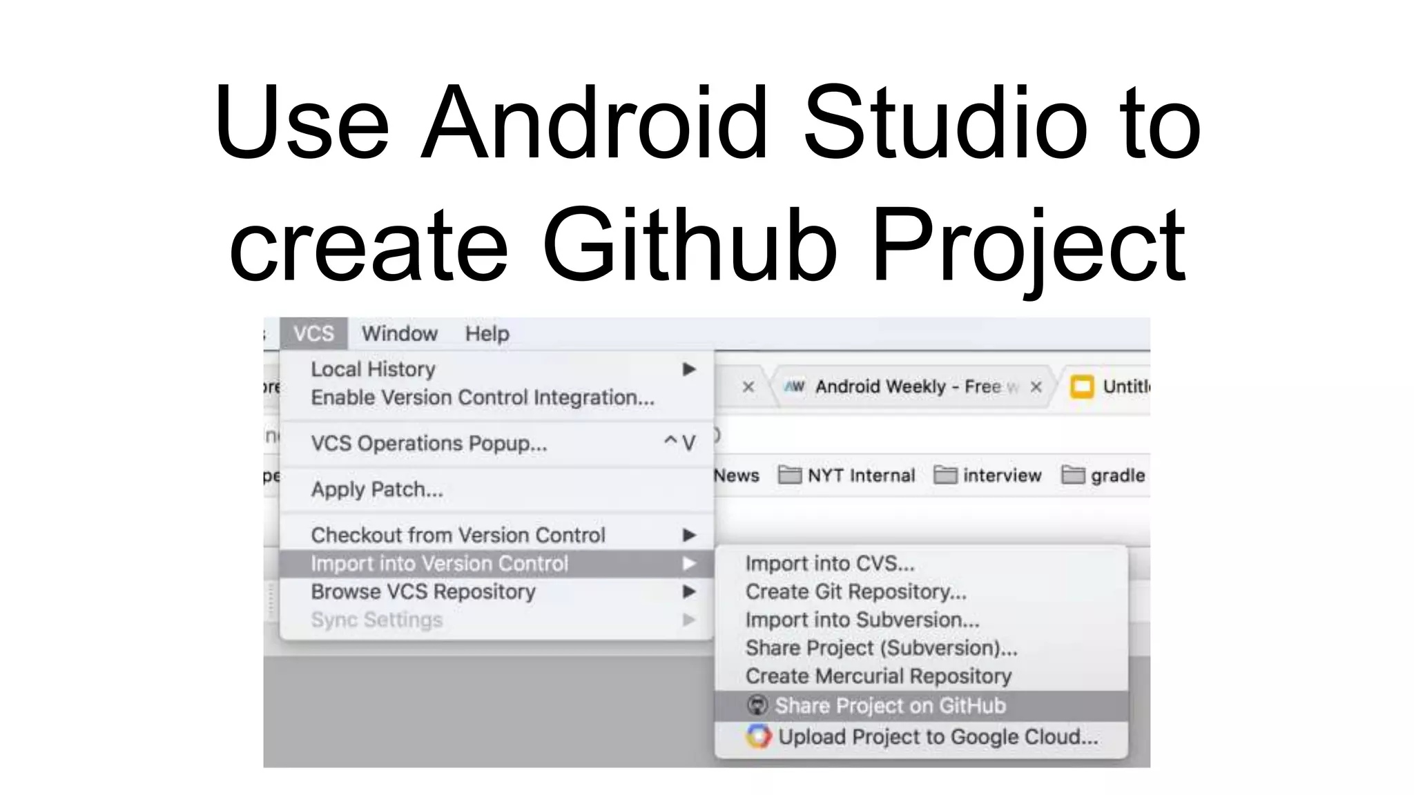This screenshot has width=1414, height=795.
Task: Select Upload Project to Google Cloud
Action: click(x=921, y=737)
